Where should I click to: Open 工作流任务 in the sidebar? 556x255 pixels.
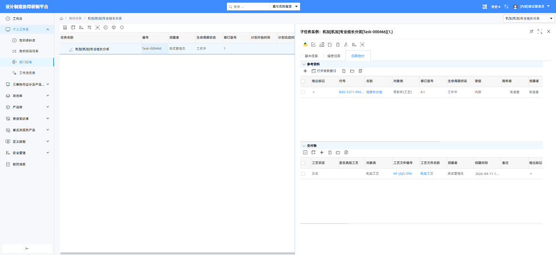pyautogui.click(x=27, y=73)
